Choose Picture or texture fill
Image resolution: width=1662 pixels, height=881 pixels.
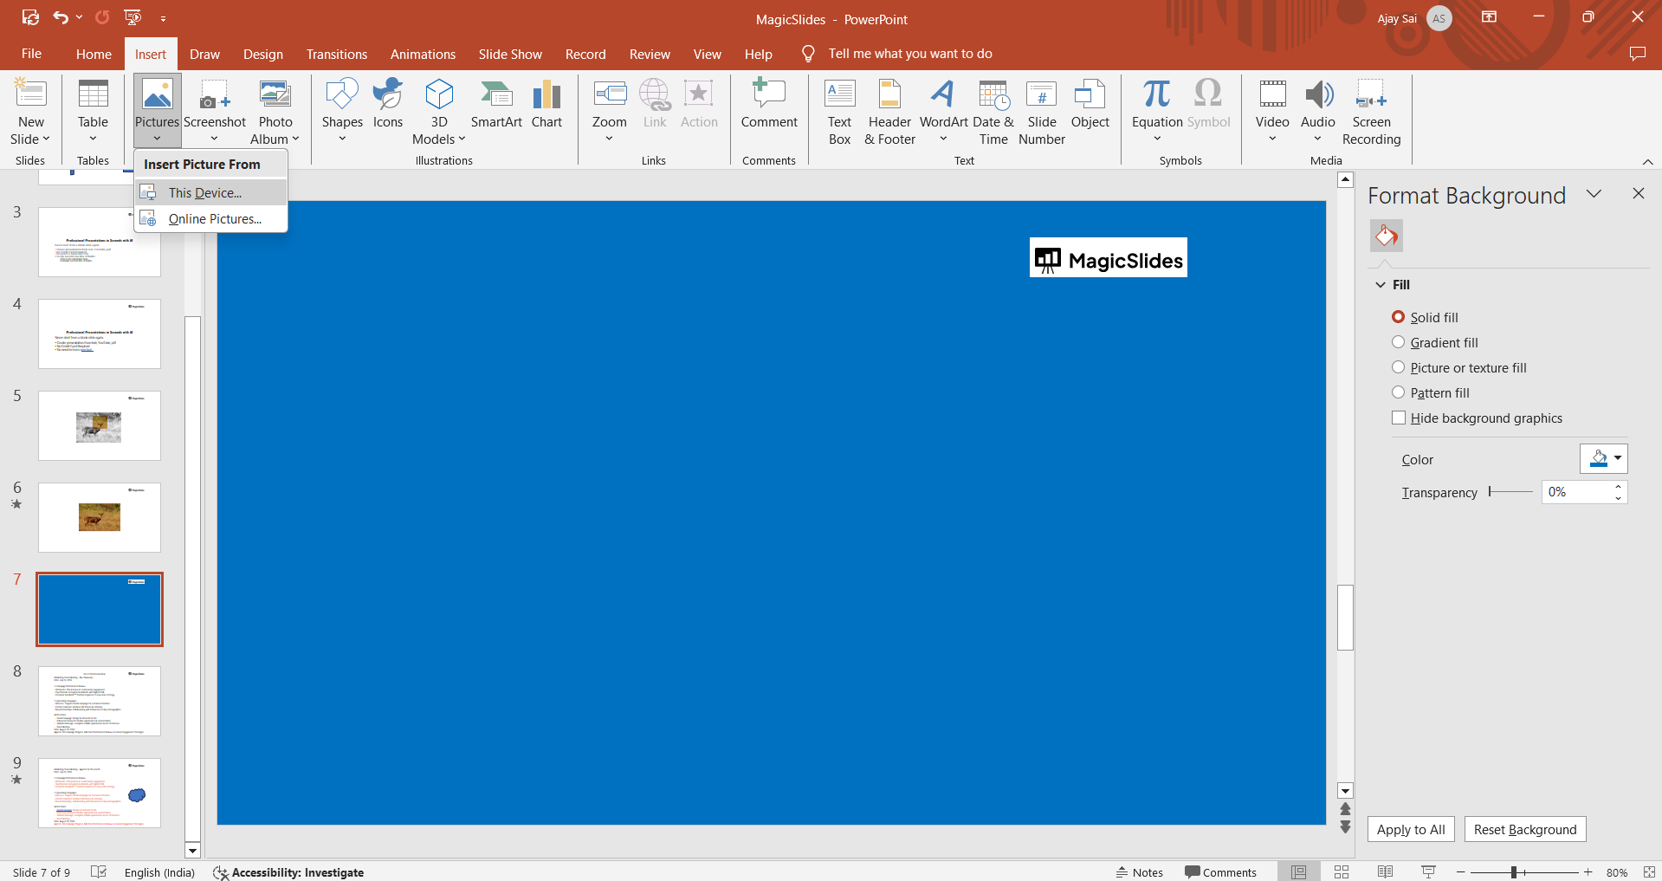(1398, 367)
